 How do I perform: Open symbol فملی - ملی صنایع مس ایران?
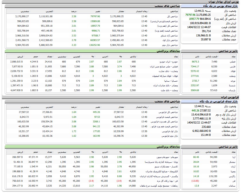pos(164,66)
